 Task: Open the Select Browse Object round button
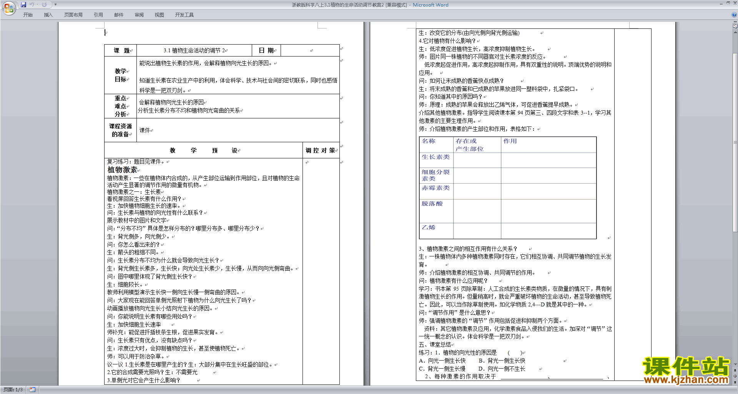(x=735, y=376)
